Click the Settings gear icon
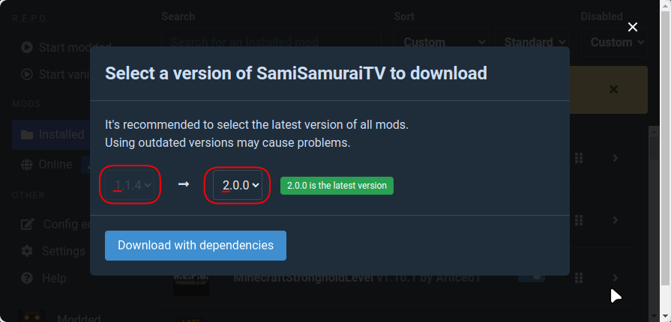Screen dimensions: 671x322 click(27, 251)
